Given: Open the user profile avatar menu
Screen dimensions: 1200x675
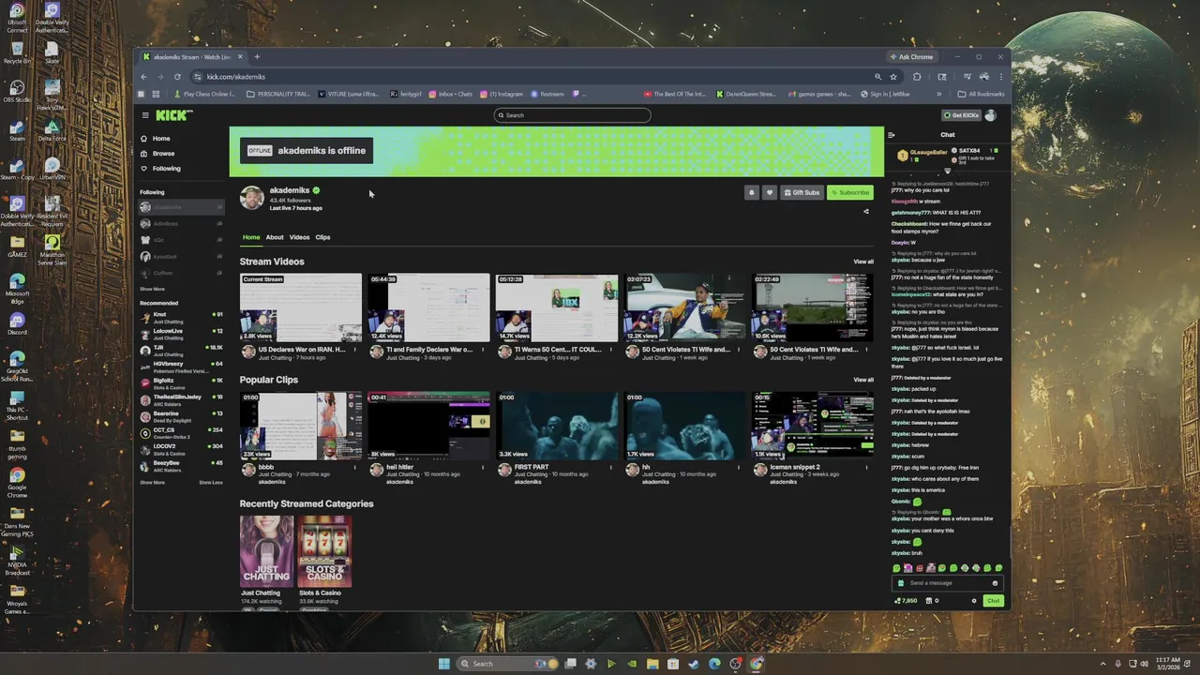Looking at the screenshot, I should tap(991, 115).
